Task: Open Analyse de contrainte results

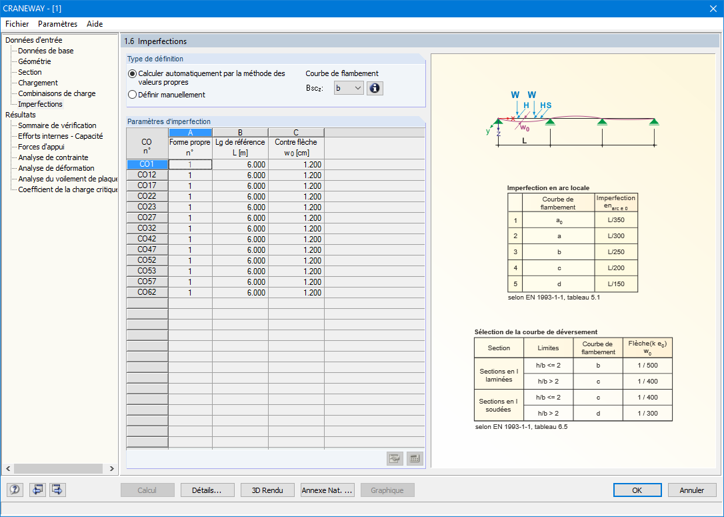Action: (x=53, y=157)
